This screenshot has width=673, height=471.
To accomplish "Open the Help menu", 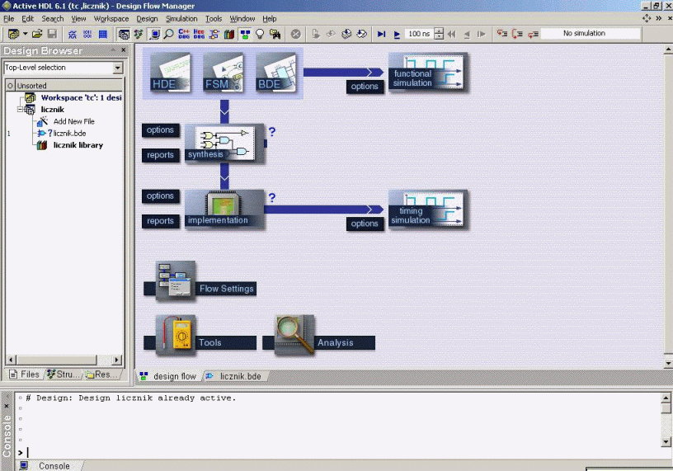I will coord(270,19).
